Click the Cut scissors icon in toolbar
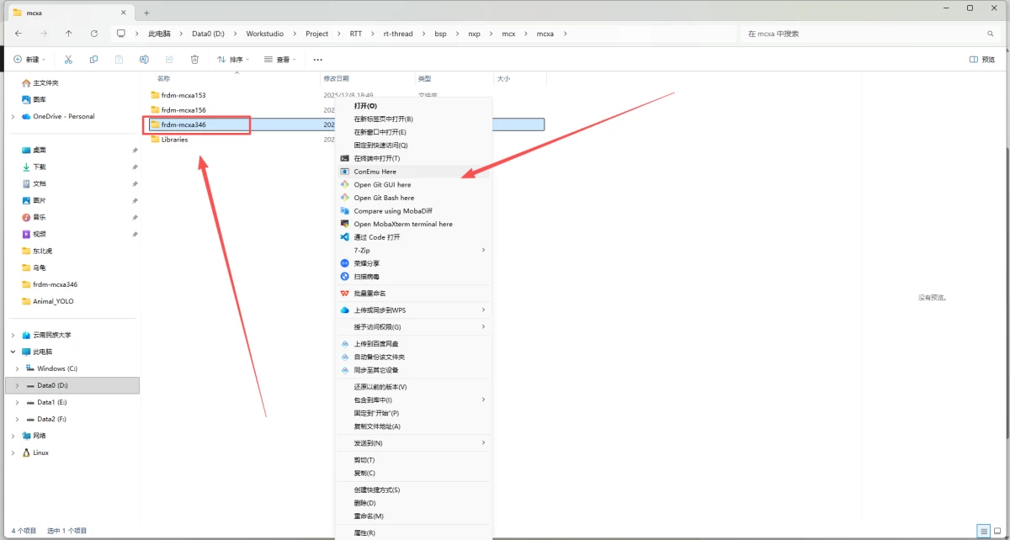Image resolution: width=1010 pixels, height=540 pixels. 68,60
